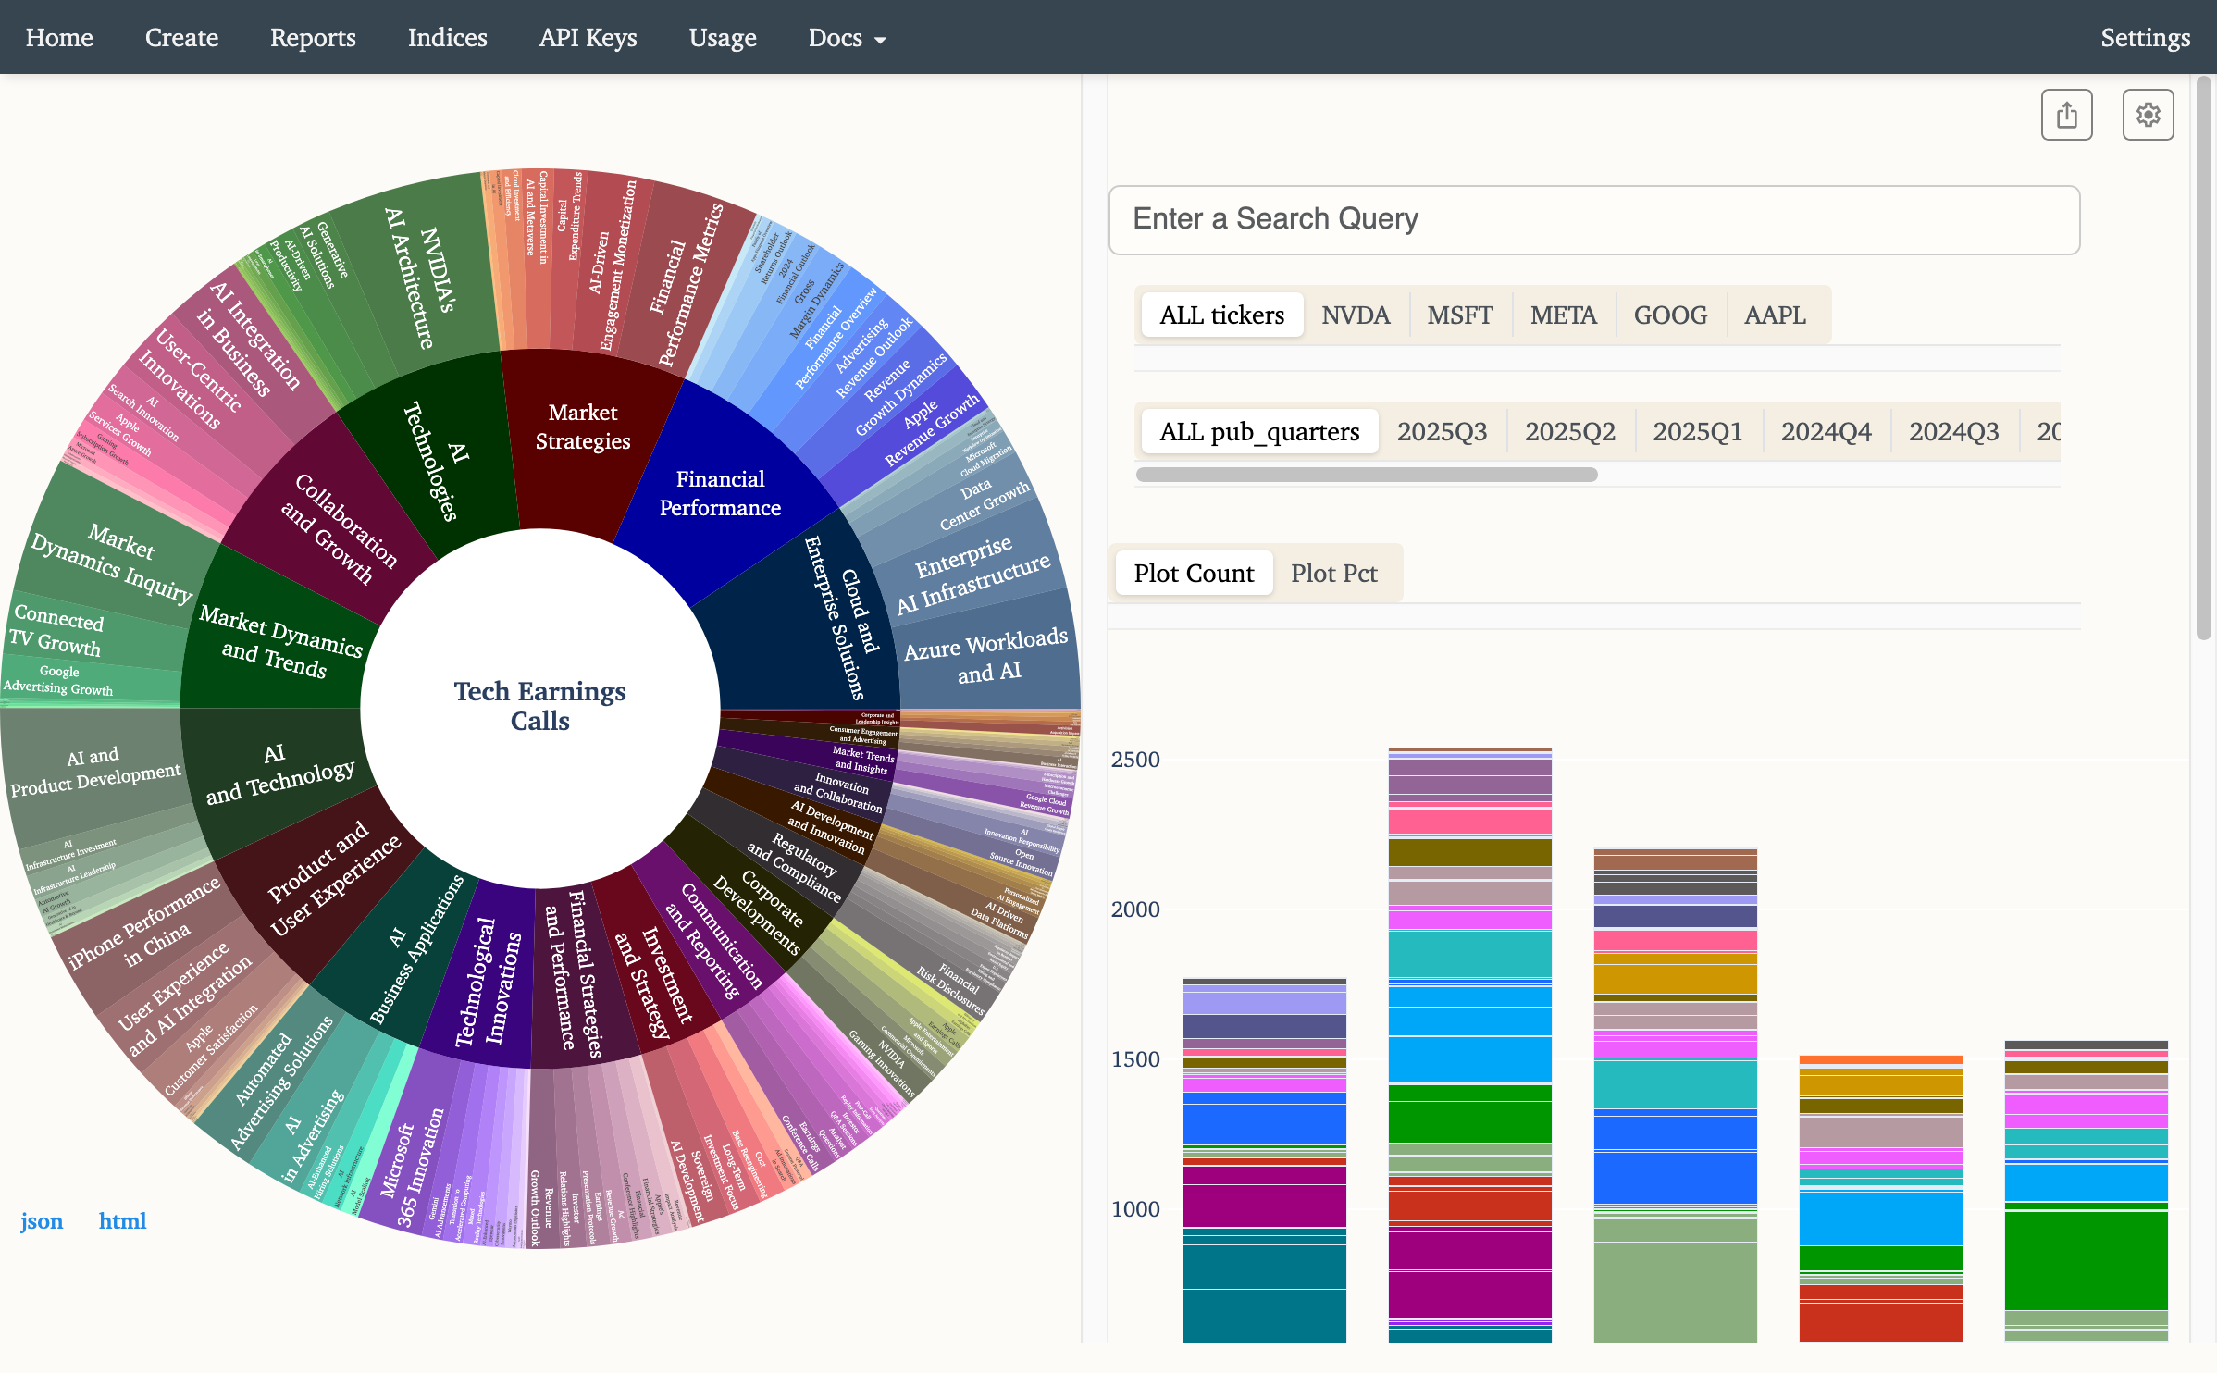The height and width of the screenshot is (1373, 2217).
Task: Open the Indices page
Action: tap(447, 38)
